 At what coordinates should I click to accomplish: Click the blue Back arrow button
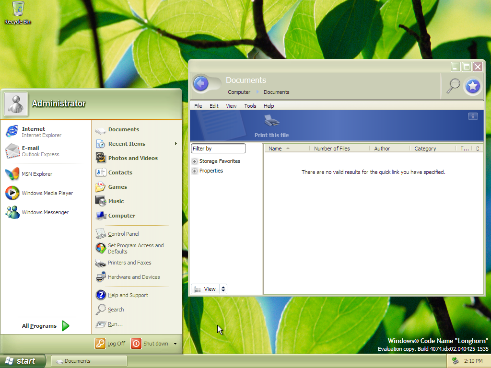pyautogui.click(x=201, y=84)
